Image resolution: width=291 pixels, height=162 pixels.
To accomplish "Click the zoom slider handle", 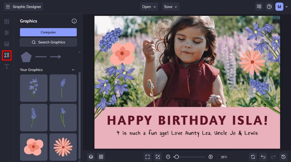I will coord(177,157).
